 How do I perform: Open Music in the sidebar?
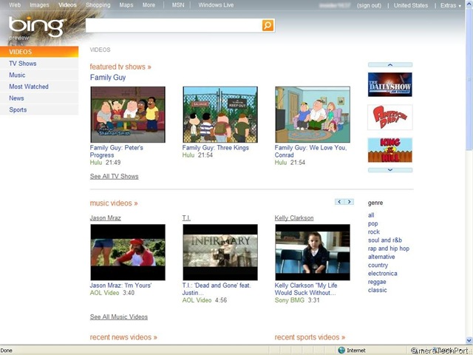click(39, 75)
